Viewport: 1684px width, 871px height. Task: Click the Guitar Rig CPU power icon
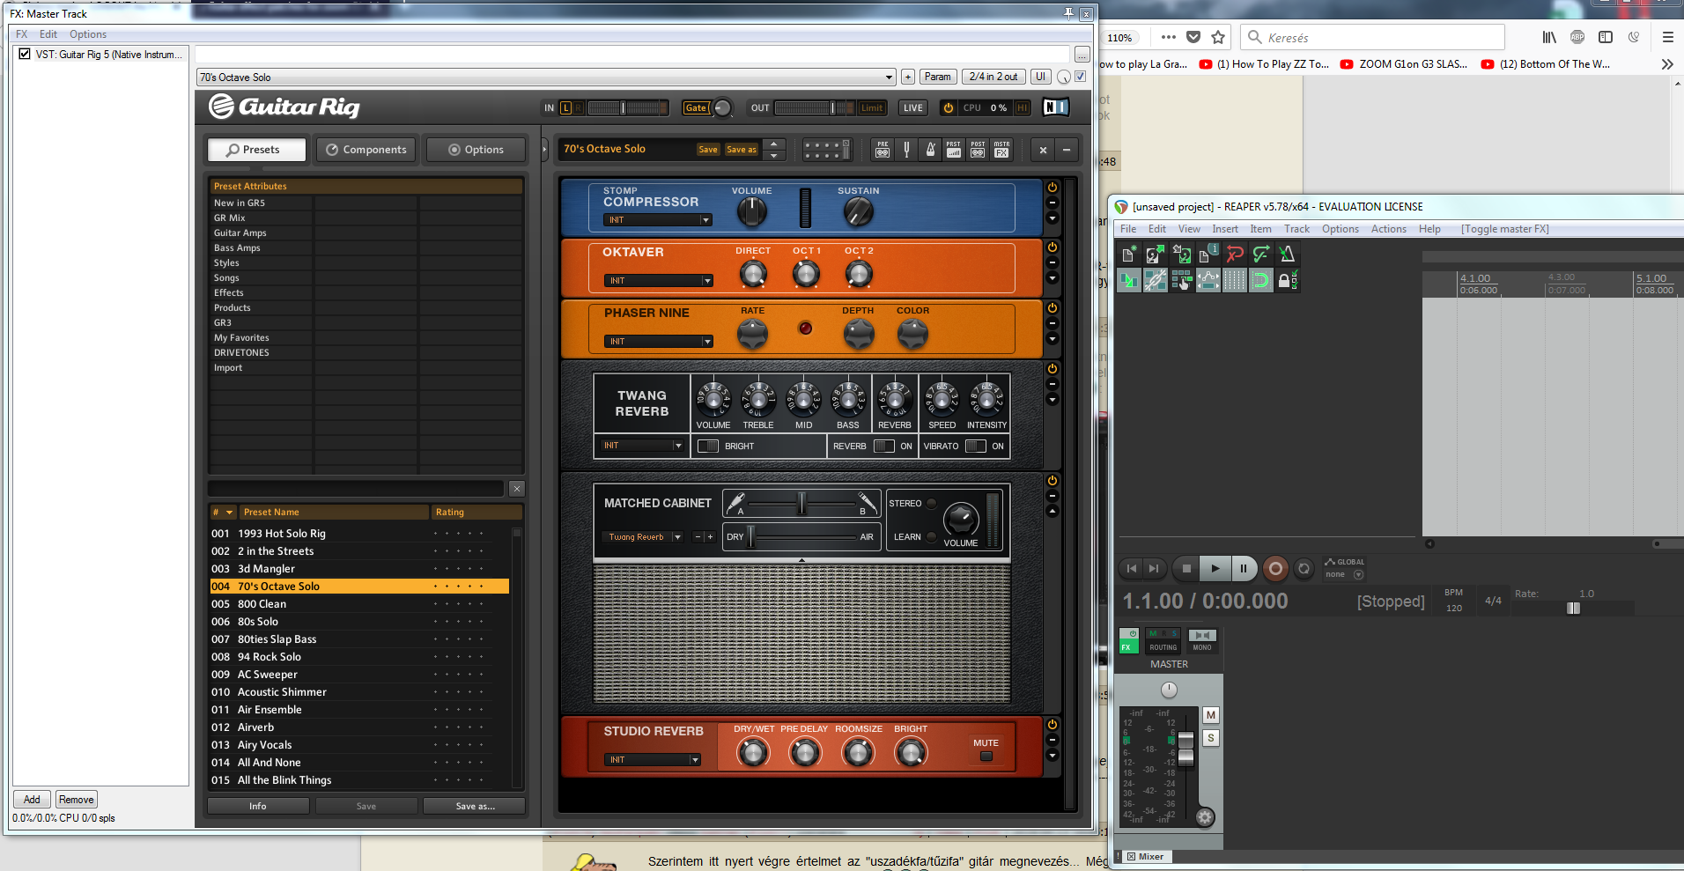pyautogui.click(x=949, y=108)
